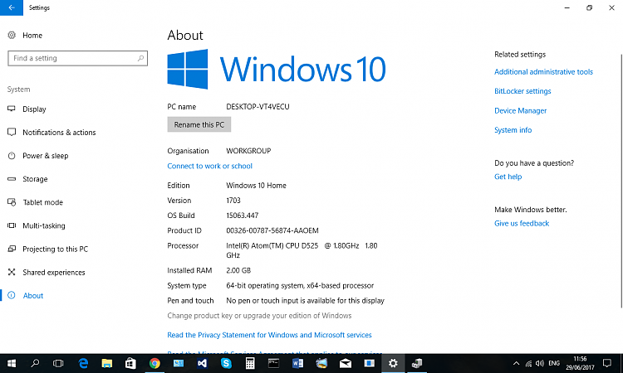
Task: Click the Get help link
Action: pyautogui.click(x=508, y=177)
